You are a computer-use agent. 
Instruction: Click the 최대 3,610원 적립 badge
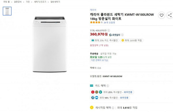132,40
